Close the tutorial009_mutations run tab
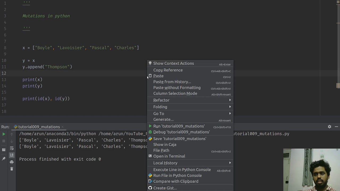This screenshot has height=191, width=340. (x=62, y=127)
